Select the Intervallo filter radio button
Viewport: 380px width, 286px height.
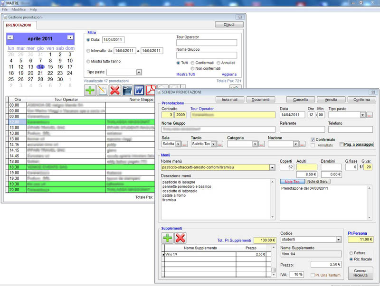[x=88, y=51]
